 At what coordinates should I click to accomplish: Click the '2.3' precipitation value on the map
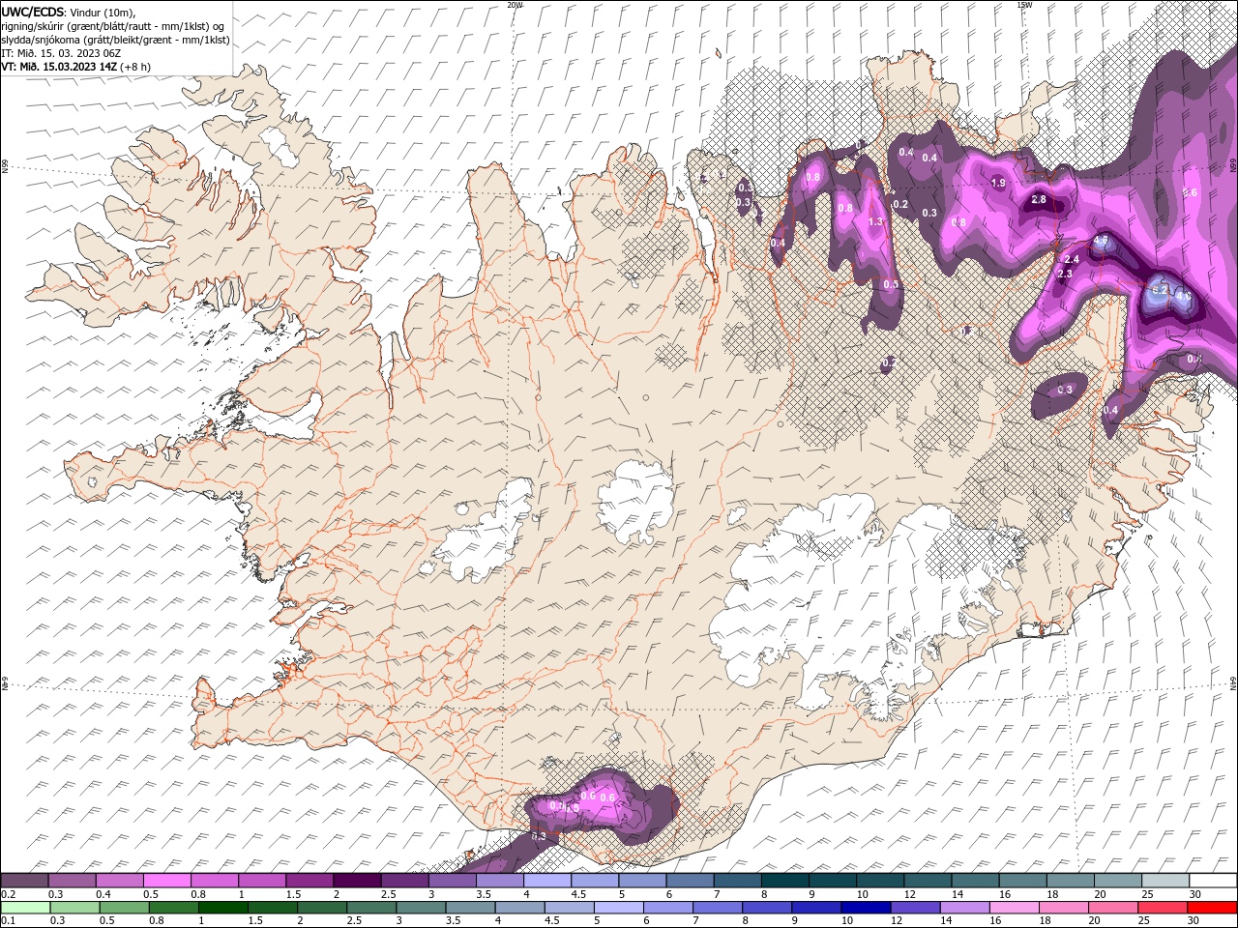(1066, 275)
